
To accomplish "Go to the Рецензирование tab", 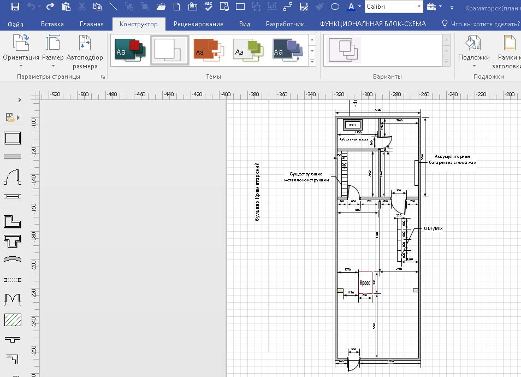I will [198, 24].
